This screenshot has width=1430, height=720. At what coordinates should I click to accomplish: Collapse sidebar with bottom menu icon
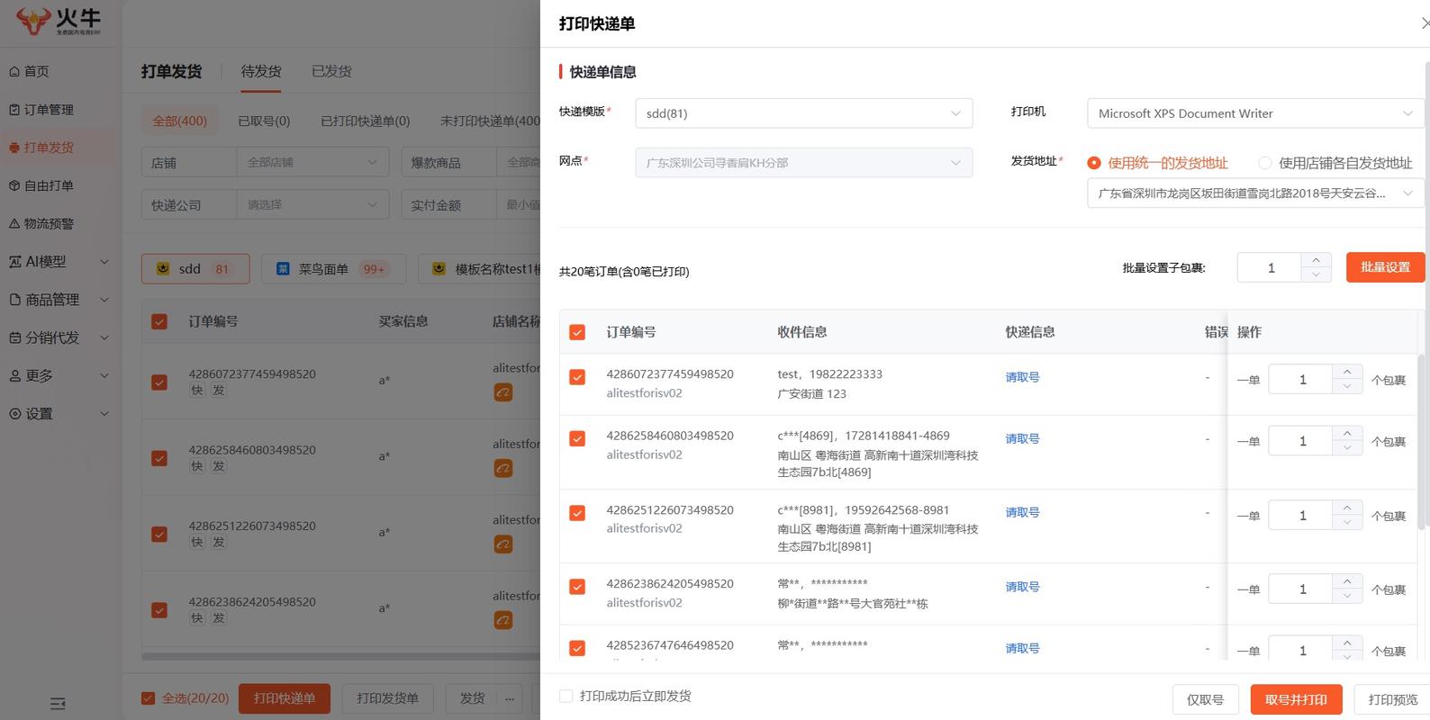click(x=58, y=704)
